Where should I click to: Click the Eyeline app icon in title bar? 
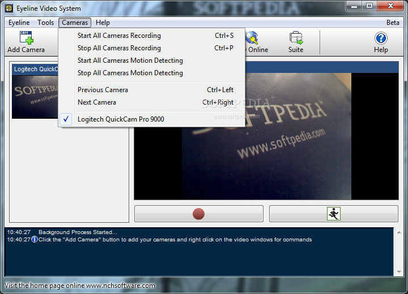click(9, 8)
